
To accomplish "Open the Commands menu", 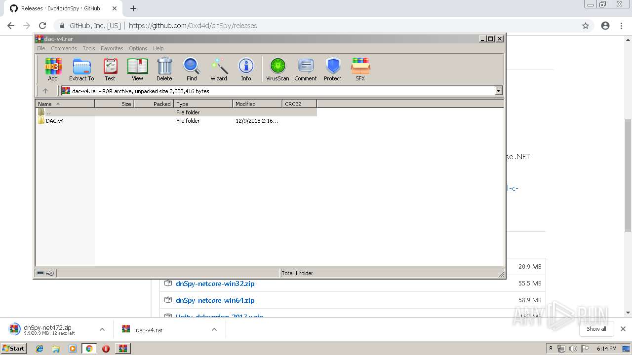I will point(64,48).
